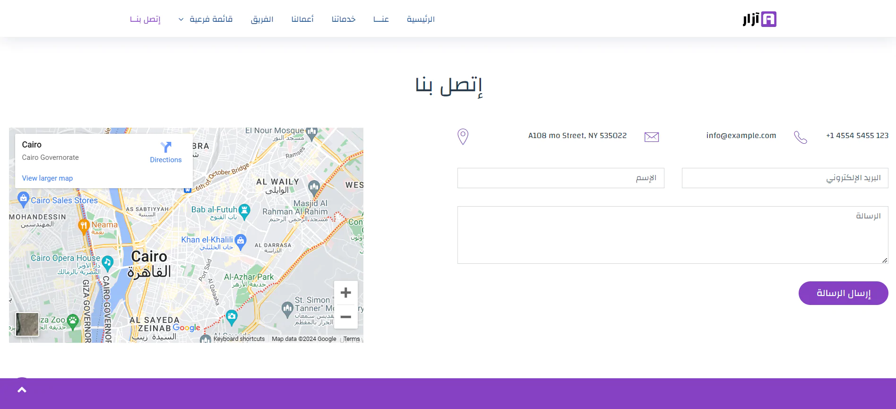Click inside the الرسالة message textarea
The height and width of the screenshot is (409, 896).
[672, 235]
